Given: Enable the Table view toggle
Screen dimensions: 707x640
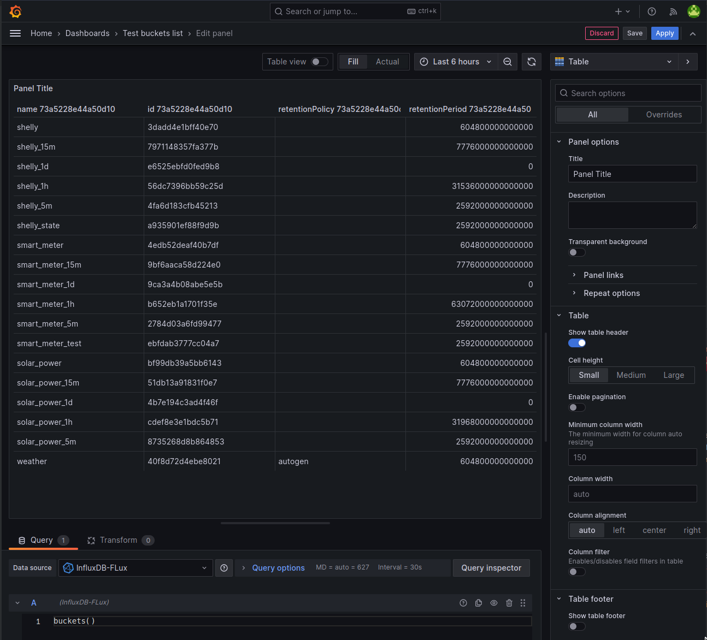Looking at the screenshot, I should click(x=320, y=62).
